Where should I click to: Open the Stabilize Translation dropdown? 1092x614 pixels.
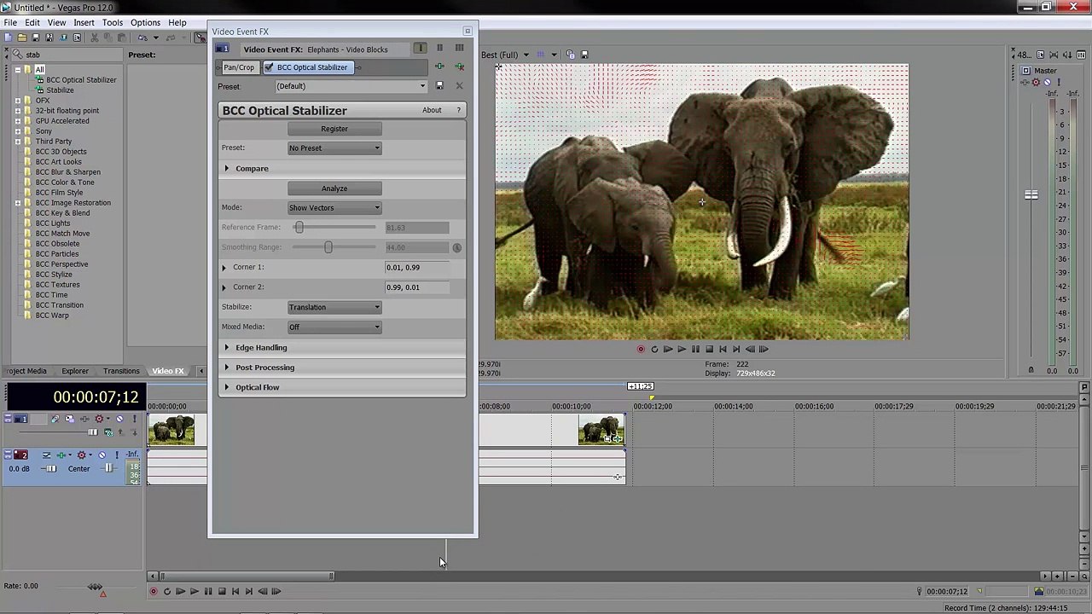[334, 307]
